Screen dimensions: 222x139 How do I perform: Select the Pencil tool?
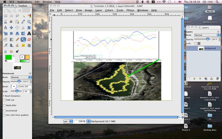tap(17, 39)
